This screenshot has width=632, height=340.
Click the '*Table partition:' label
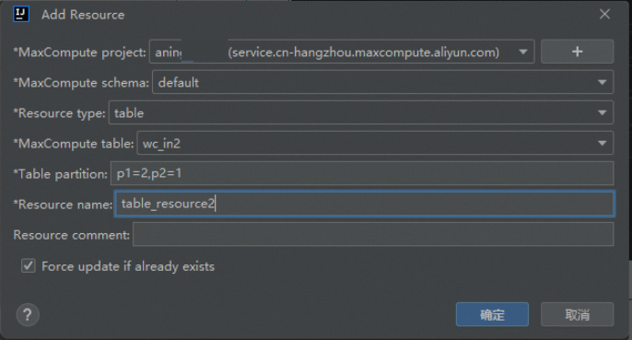coord(61,174)
